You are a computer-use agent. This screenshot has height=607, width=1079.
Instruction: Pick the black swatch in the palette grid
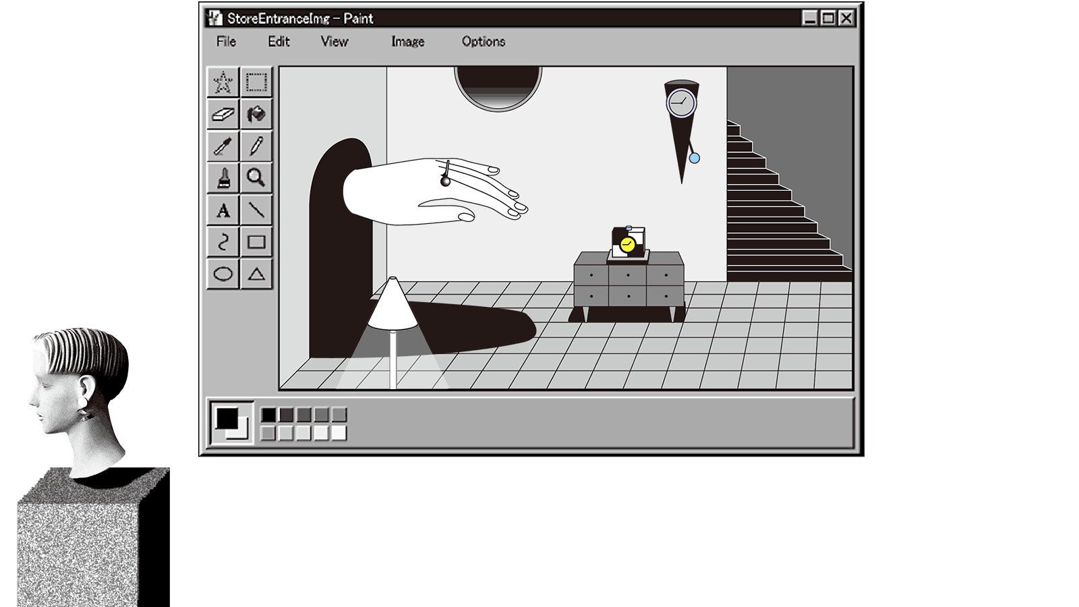coord(268,414)
